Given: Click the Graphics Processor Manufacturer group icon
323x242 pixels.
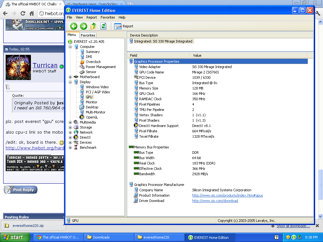Looking at the screenshot, I should [x=131, y=184].
